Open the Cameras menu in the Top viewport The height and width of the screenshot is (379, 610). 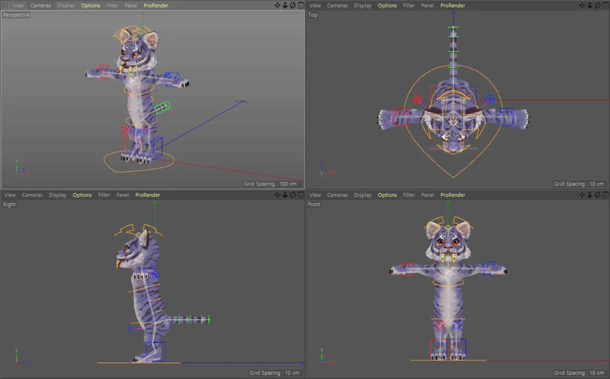337,6
